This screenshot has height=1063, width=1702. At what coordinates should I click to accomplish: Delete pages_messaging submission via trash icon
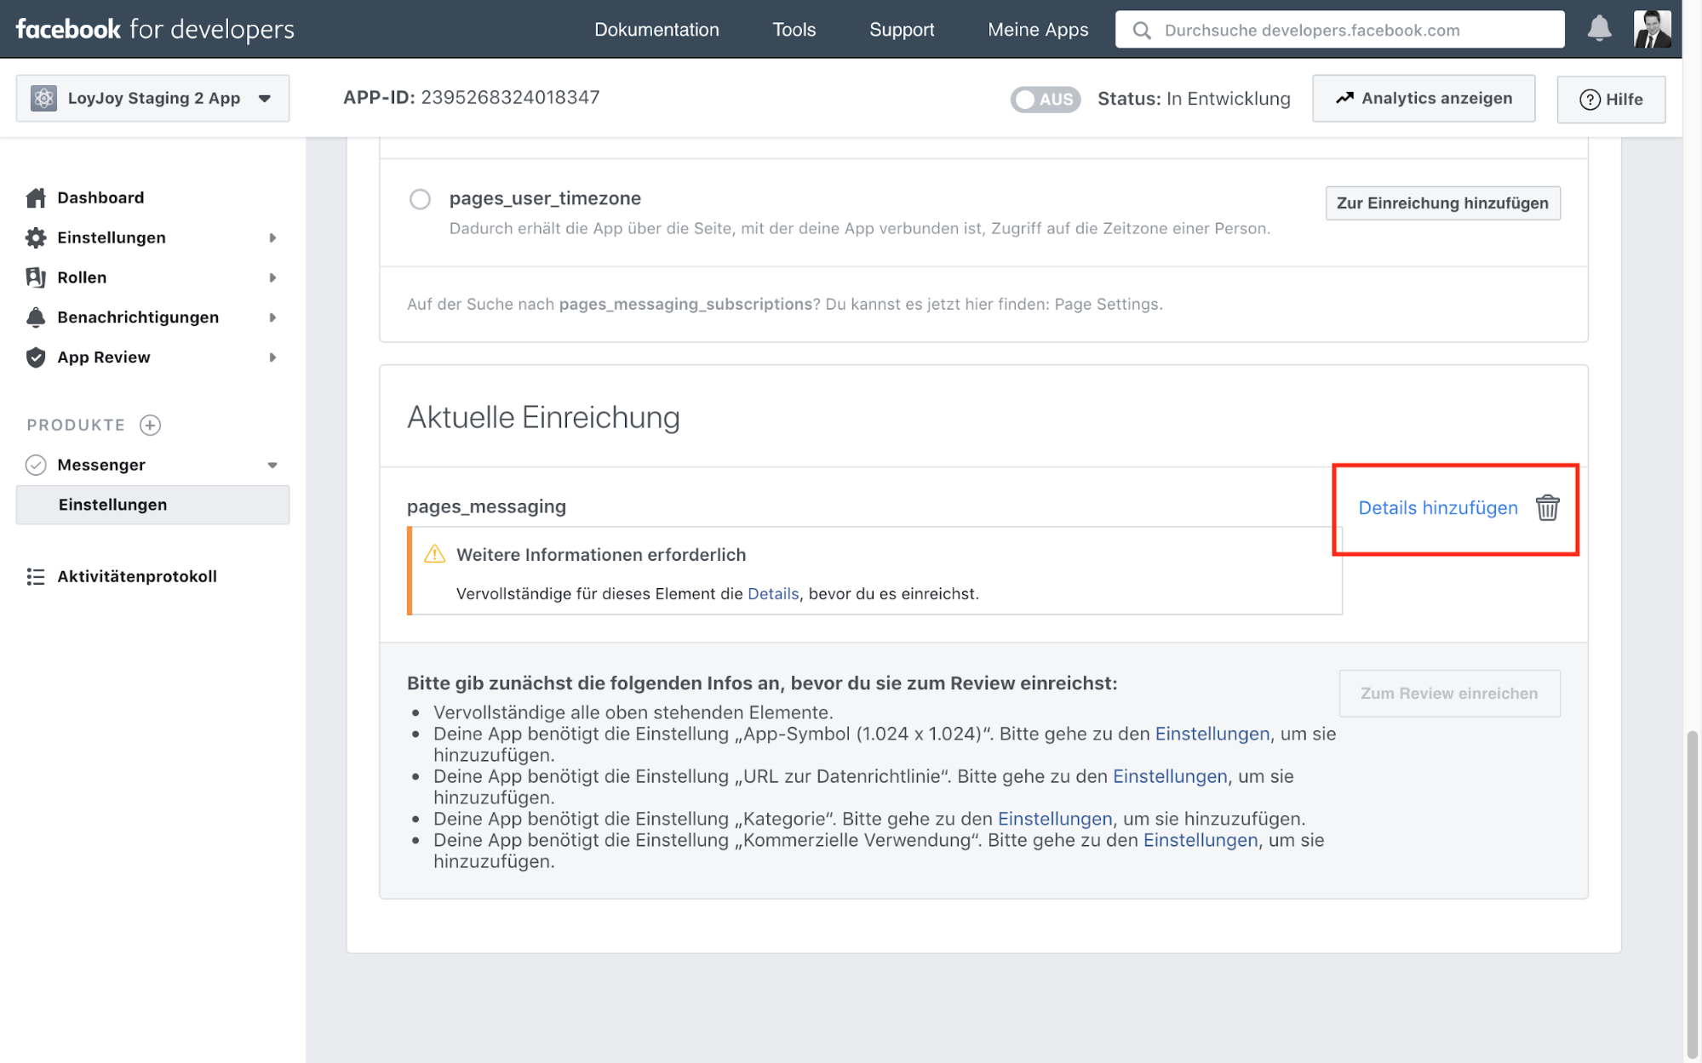(x=1546, y=508)
